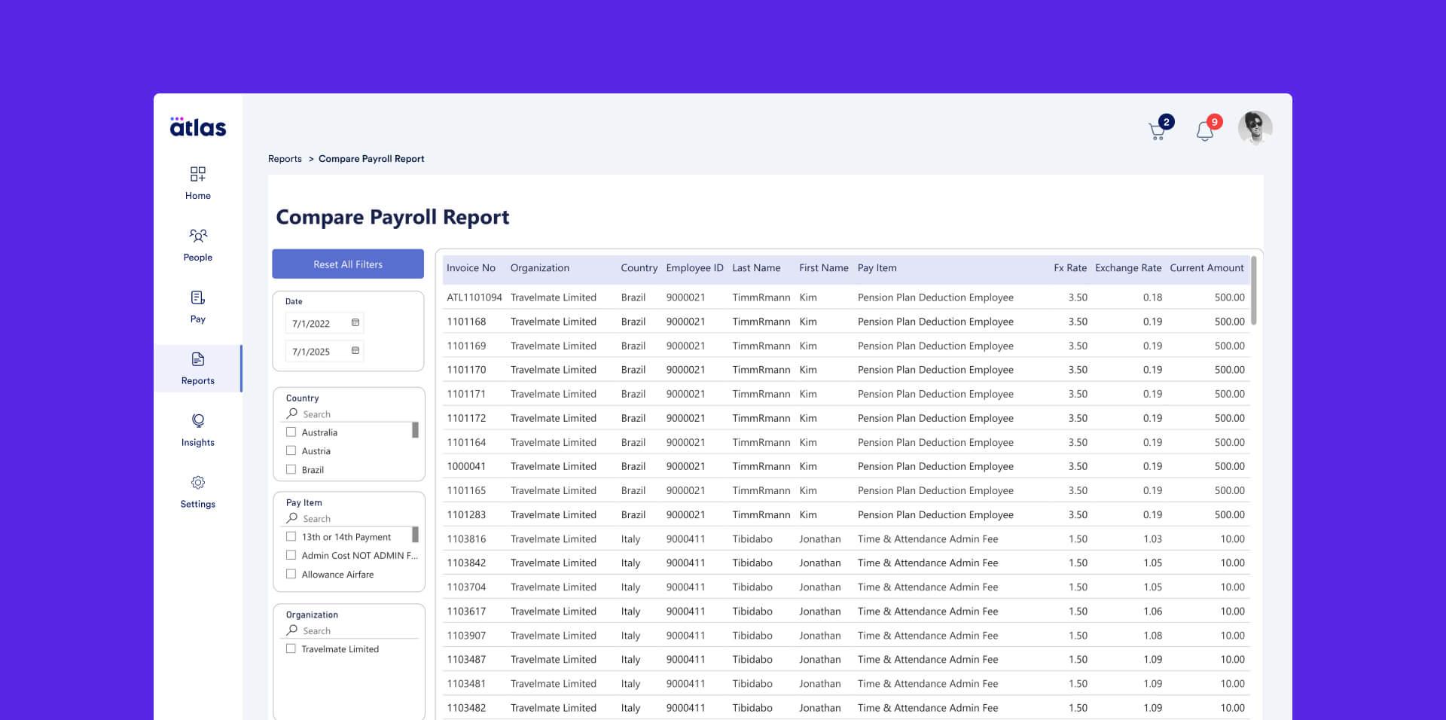This screenshot has width=1446, height=720.
Task: Select invoice 1101283 cell
Action: click(466, 514)
